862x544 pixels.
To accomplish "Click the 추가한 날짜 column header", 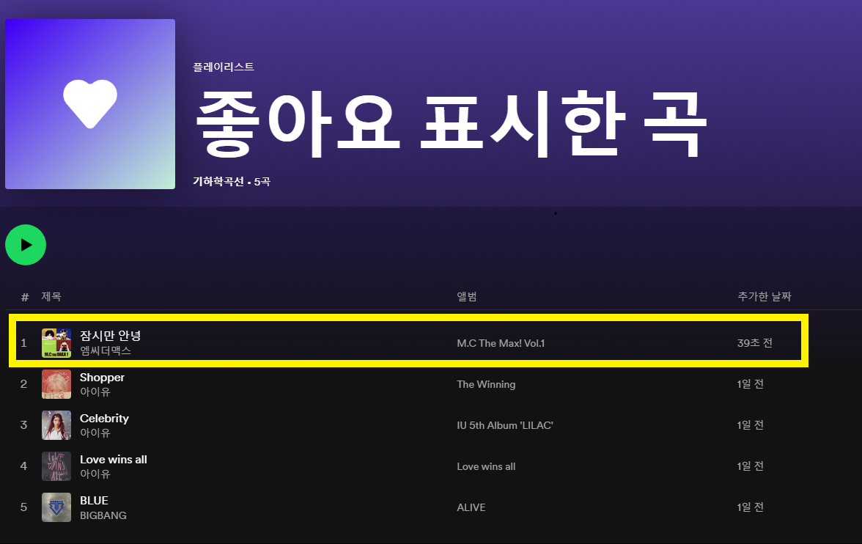I will [x=764, y=296].
